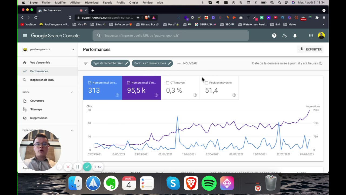Open the Historique menu
Image resolution: width=346 pixels, height=195 pixels.
pyautogui.click(x=92, y=2)
